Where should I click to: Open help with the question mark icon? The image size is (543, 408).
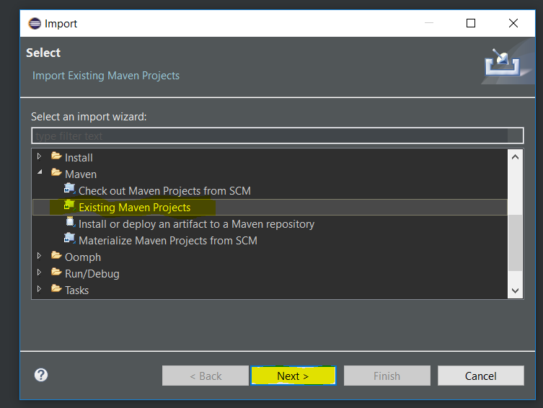coord(41,375)
